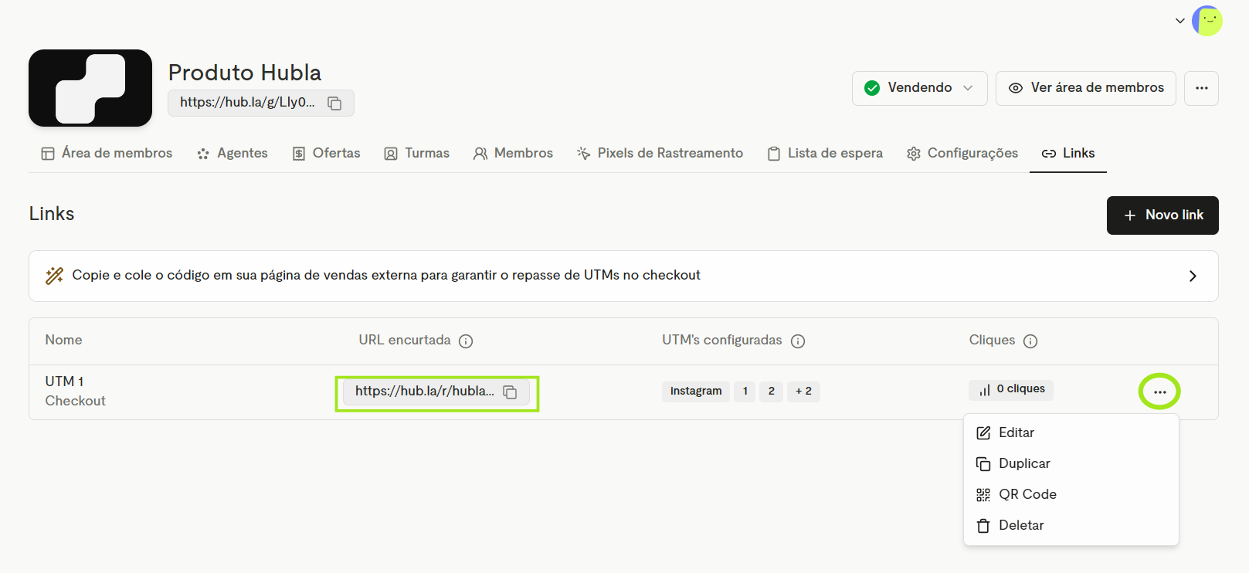The width and height of the screenshot is (1249, 573).
Task: Select the Links tab
Action: 1068,153
